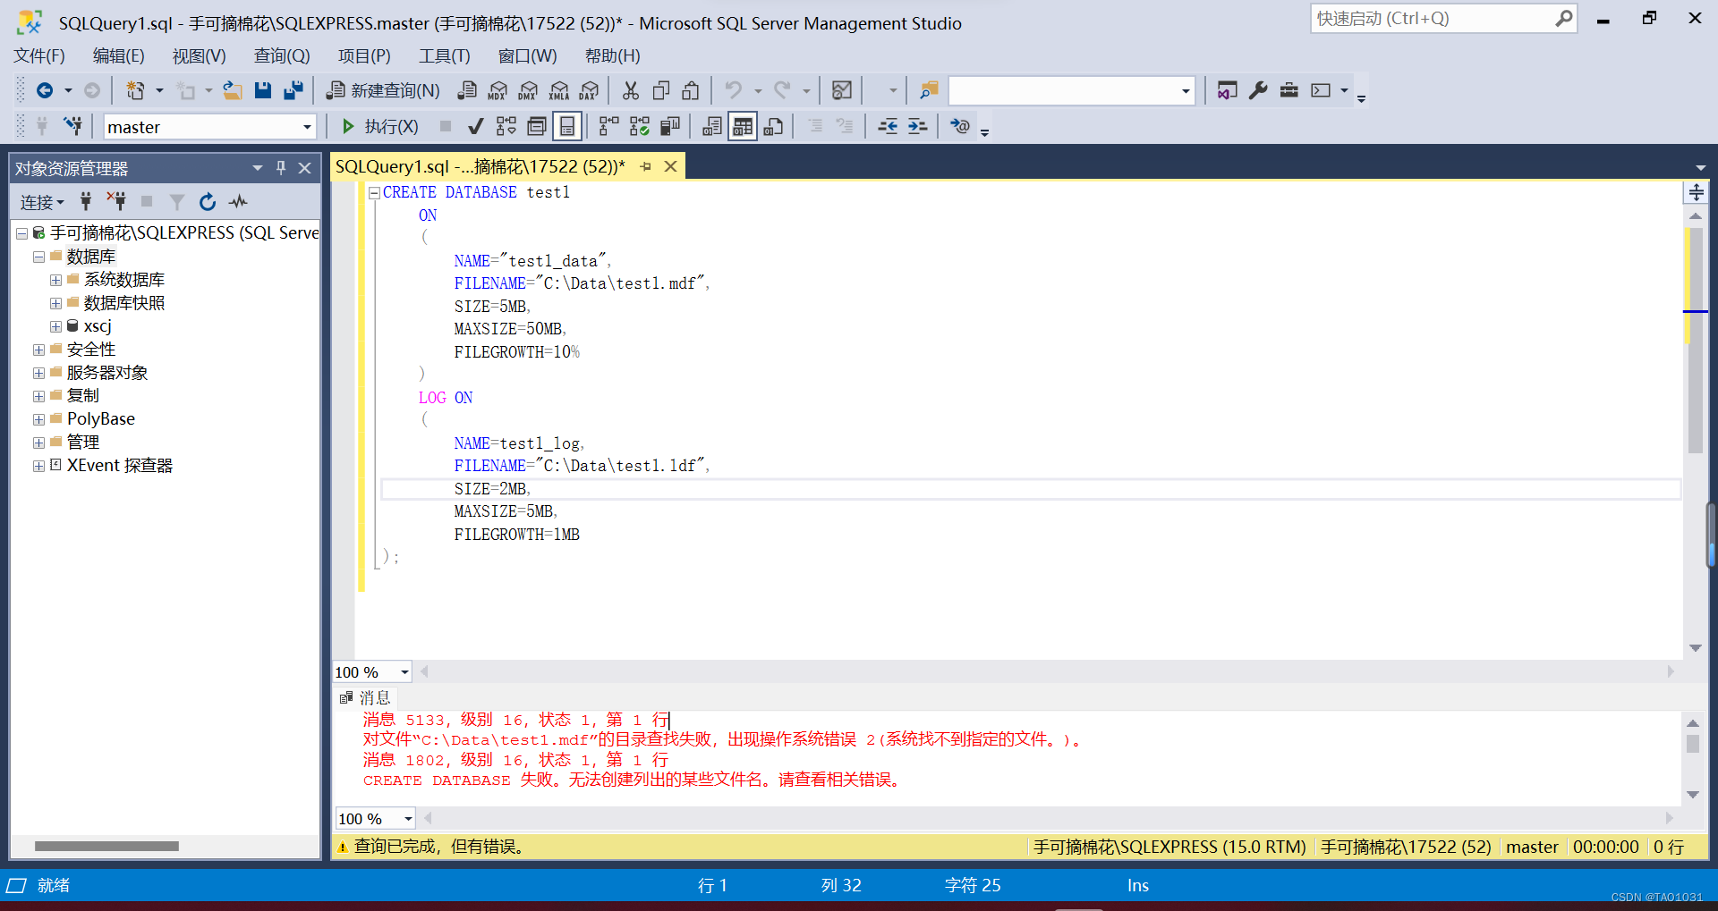Click the Object Explorer connect plug icon

(x=87, y=202)
